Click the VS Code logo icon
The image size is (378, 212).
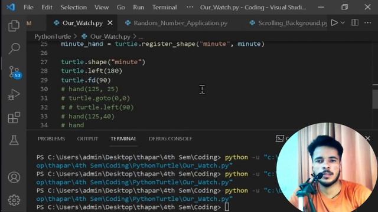[x=11, y=7]
